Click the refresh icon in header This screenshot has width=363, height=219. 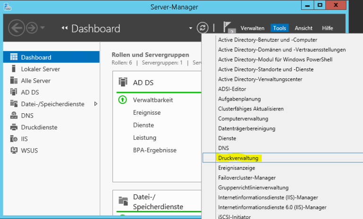(x=203, y=28)
